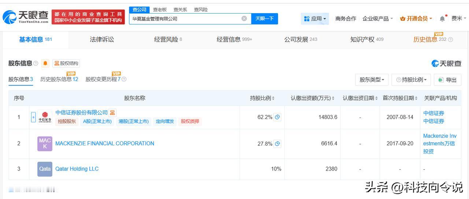Click the 天眼一下 search button
Image resolution: width=469 pixels, height=199 pixels.
[x=265, y=19]
